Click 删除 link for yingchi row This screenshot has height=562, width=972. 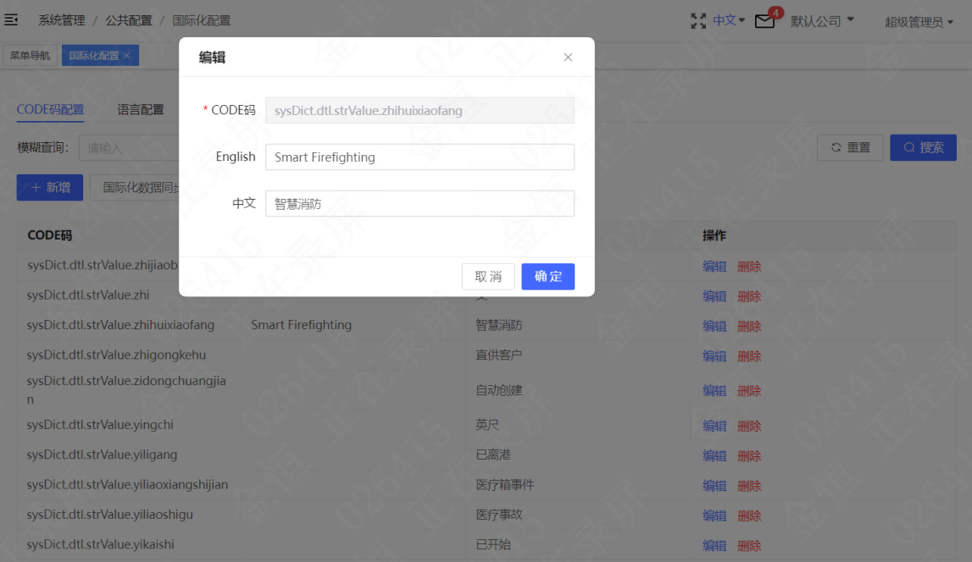[x=749, y=426]
